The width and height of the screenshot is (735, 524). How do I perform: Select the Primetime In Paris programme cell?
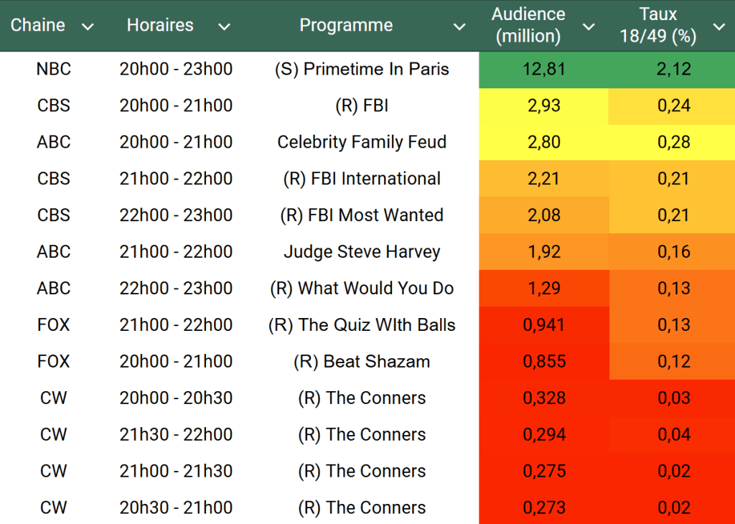362,70
